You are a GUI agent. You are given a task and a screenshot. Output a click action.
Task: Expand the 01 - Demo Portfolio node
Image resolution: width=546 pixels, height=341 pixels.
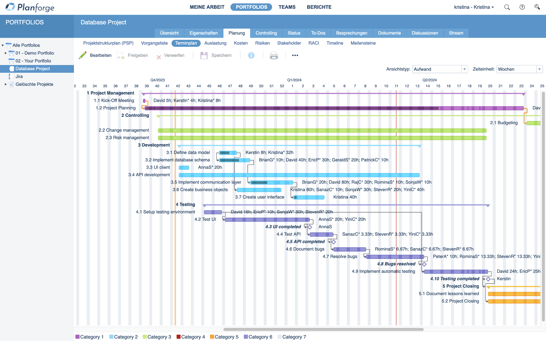point(6,53)
